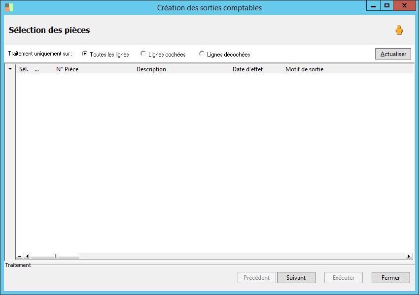Sort by the "Date d'effet" column header
Image resolution: width=419 pixels, height=295 pixels.
coord(248,69)
